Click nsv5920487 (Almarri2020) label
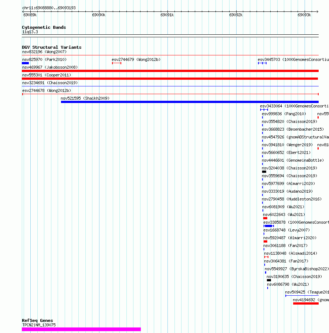Viewport: 329px width, 333px height. (x=290, y=238)
